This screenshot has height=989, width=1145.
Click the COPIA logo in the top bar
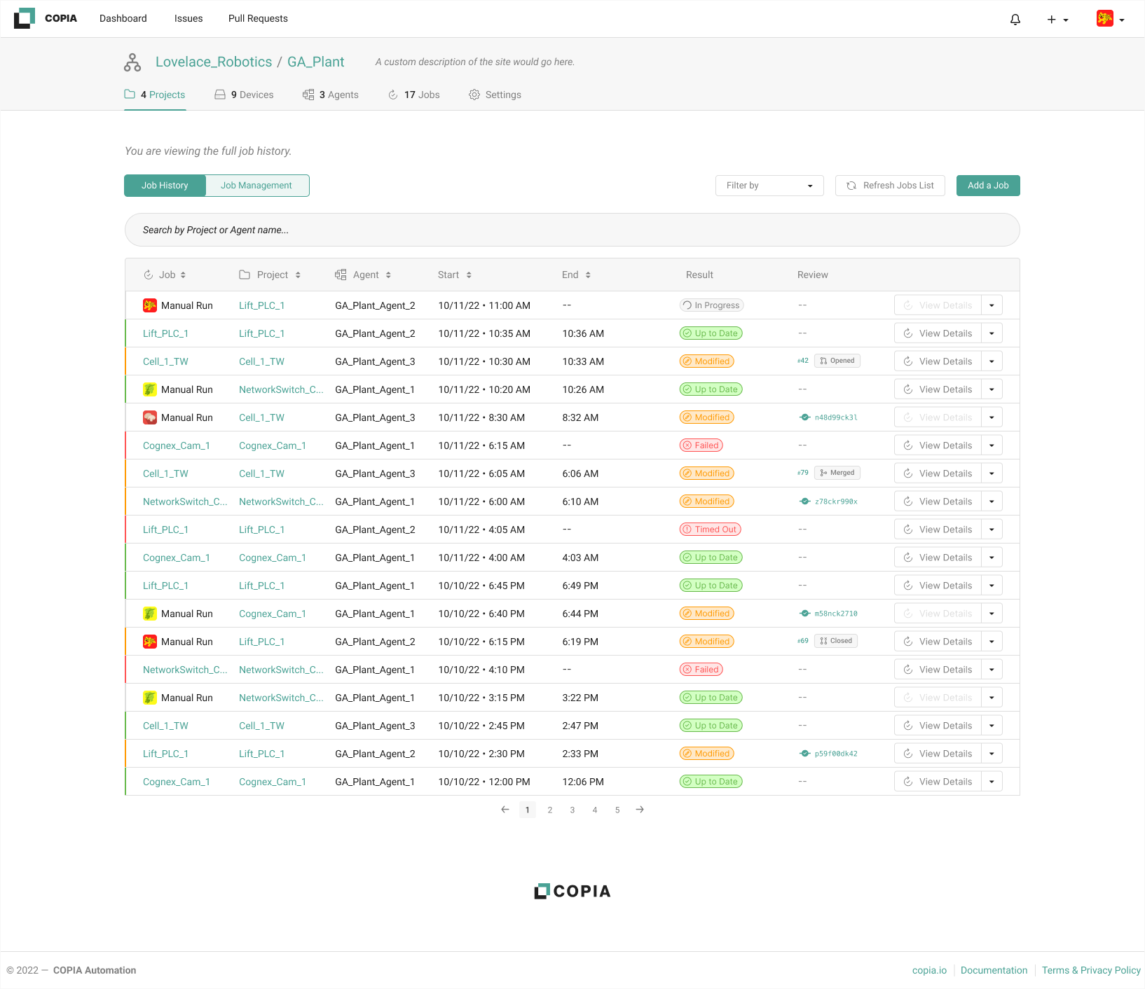45,18
